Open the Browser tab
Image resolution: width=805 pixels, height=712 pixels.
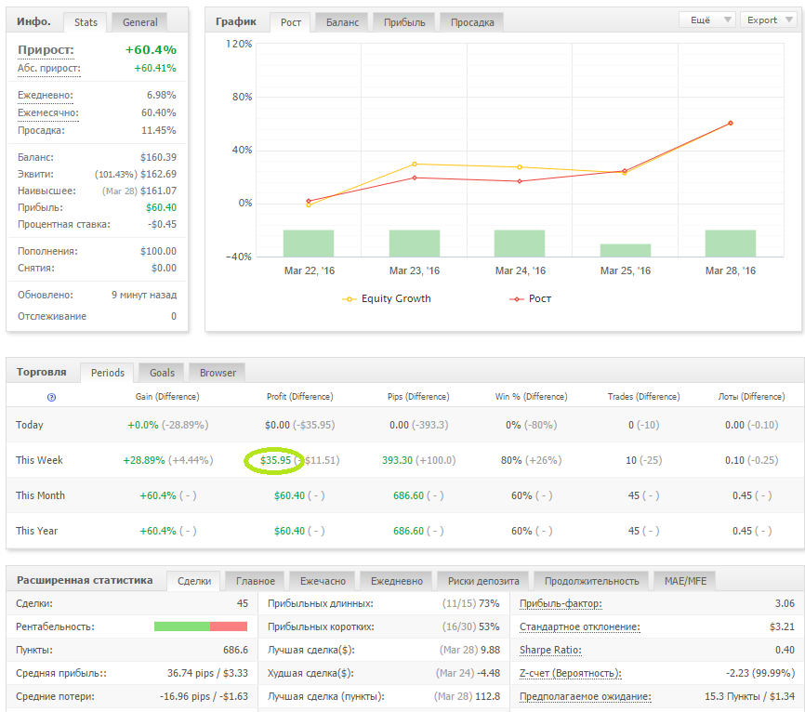(x=218, y=373)
